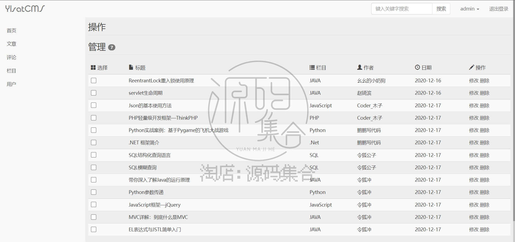This screenshot has height=242, width=515.
Task: Click 修改 for Json的基本使用方法
Action: point(474,106)
